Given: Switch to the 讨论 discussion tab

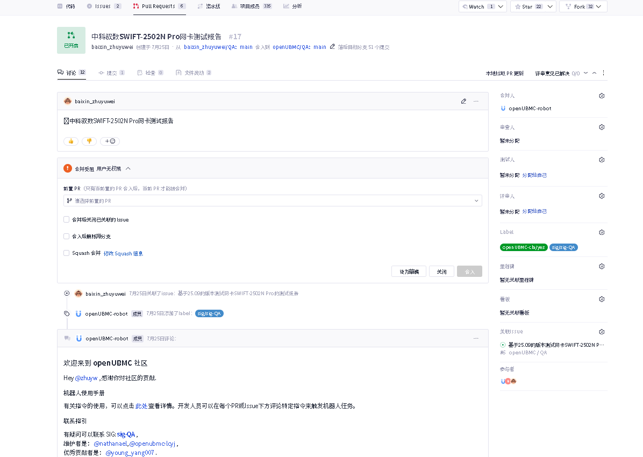Looking at the screenshot, I should click(72, 73).
